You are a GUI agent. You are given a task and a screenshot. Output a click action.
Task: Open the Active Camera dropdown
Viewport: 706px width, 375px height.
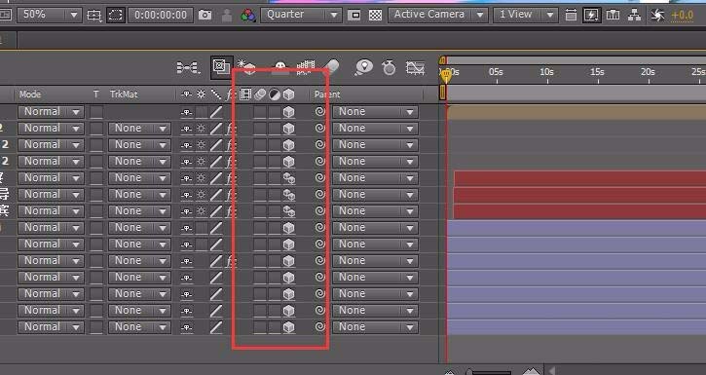coord(437,15)
